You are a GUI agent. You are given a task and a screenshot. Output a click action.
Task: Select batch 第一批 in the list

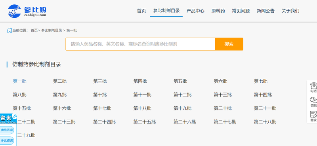coord(19,81)
